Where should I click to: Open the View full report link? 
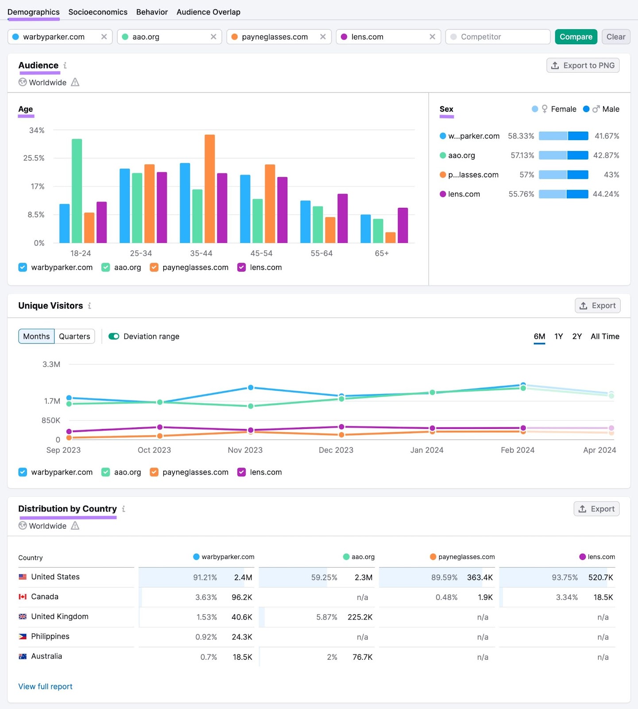tap(45, 686)
